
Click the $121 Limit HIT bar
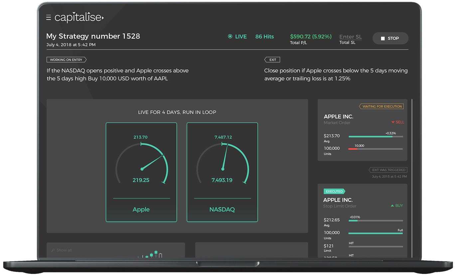[376, 247]
